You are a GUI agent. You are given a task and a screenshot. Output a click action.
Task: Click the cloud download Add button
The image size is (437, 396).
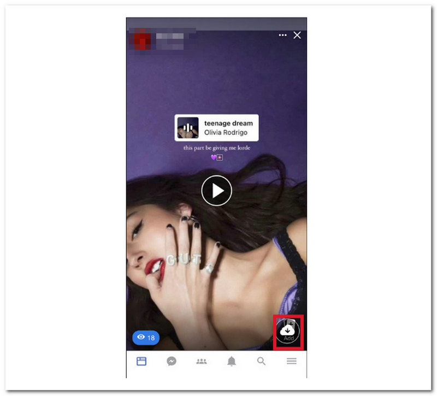point(288,332)
